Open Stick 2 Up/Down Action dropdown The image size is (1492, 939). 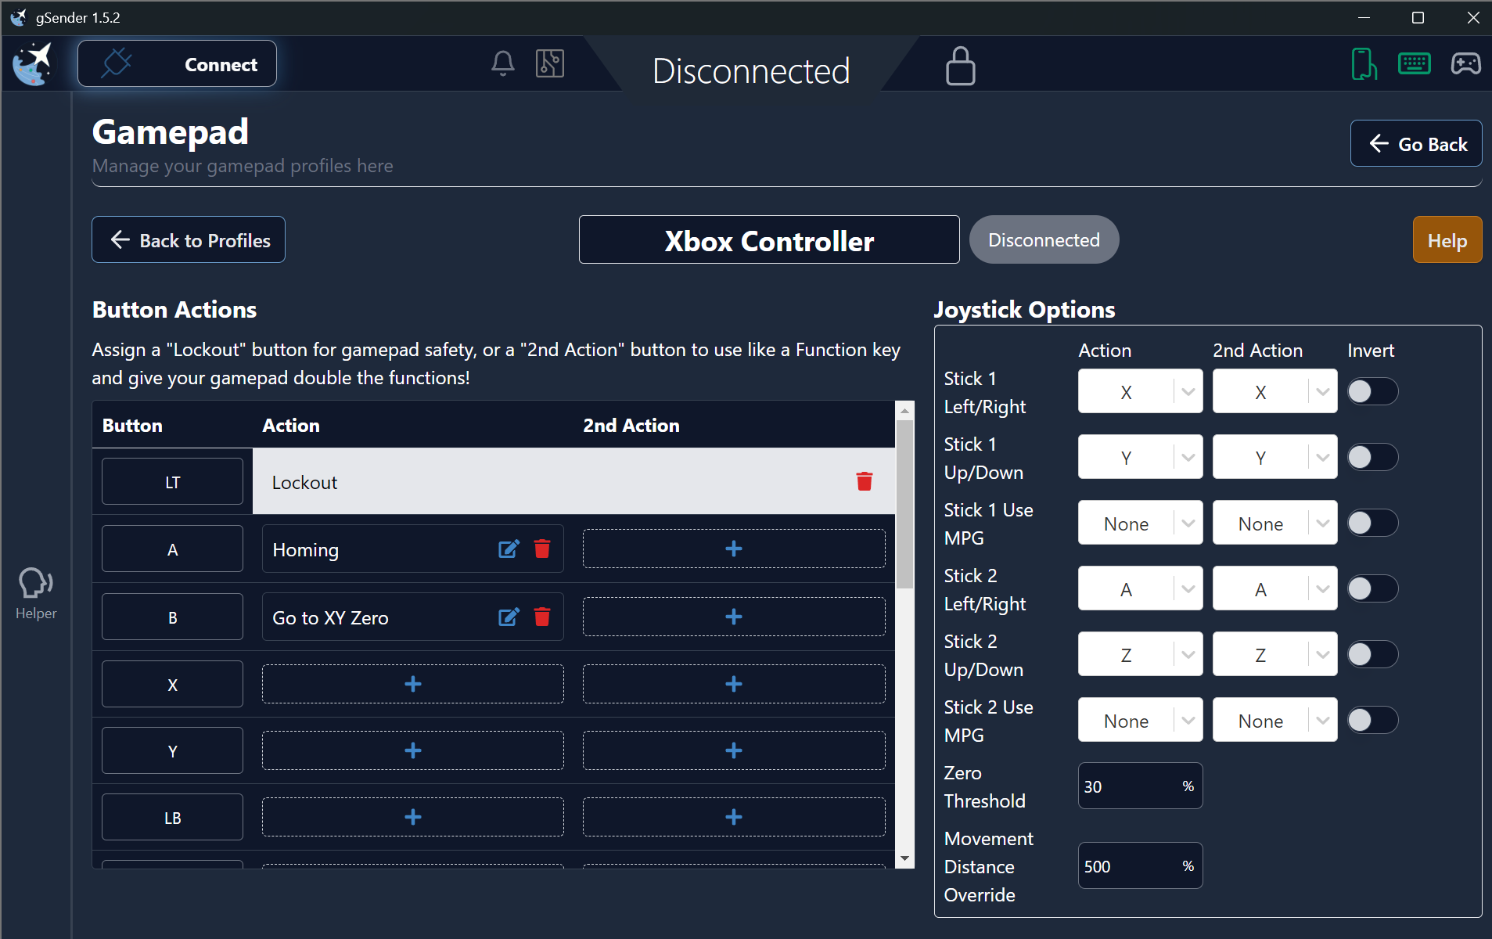coord(1140,654)
